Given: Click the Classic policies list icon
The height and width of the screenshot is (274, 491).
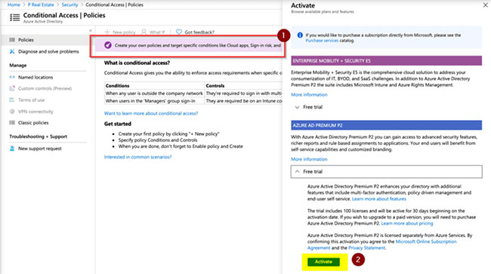Looking at the screenshot, I should [x=12, y=122].
